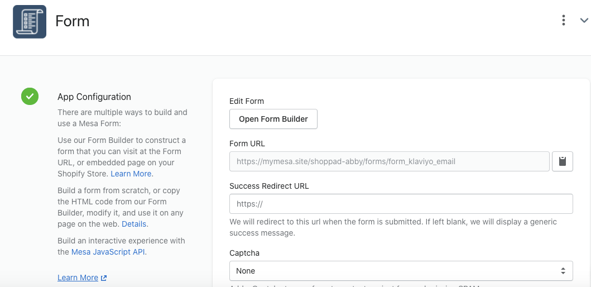Click the Form app logo icon
591x287 pixels.
(x=30, y=22)
